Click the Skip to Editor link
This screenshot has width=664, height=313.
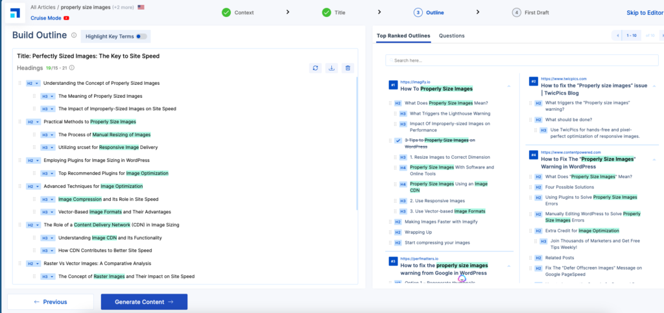click(644, 12)
